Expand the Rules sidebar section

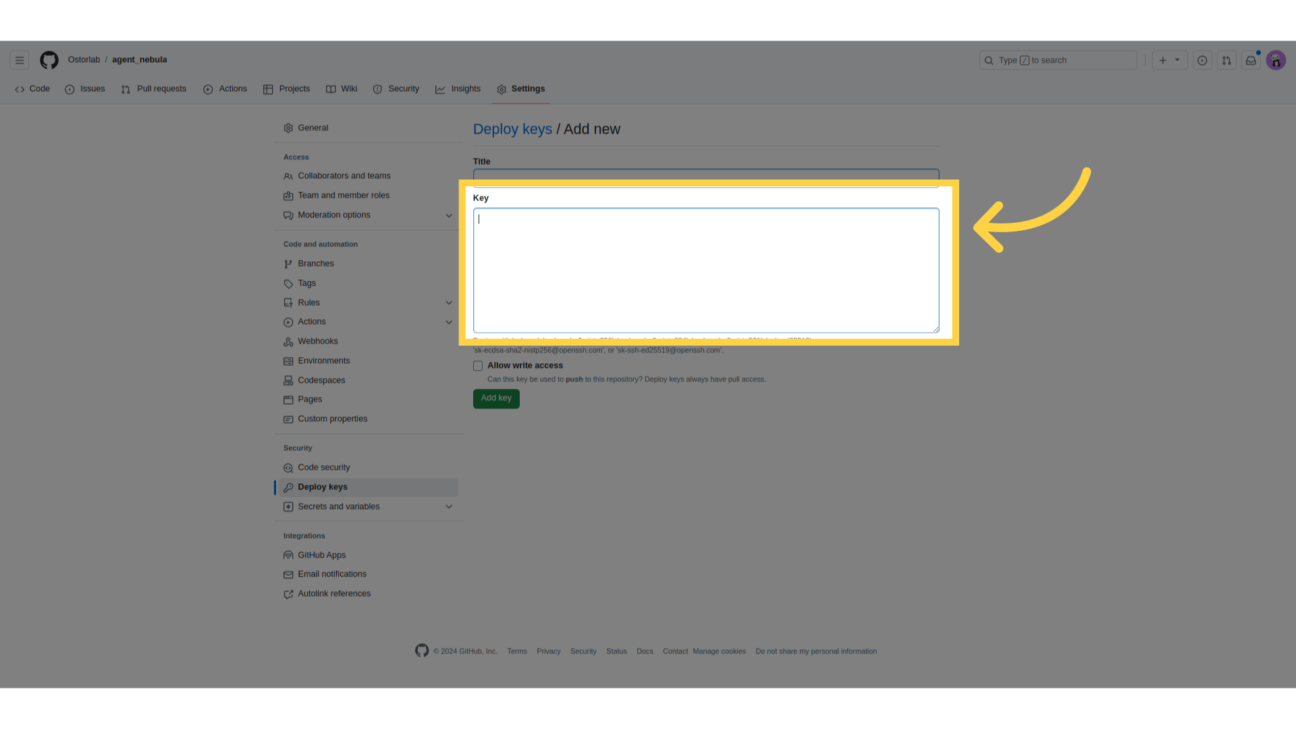tap(449, 302)
